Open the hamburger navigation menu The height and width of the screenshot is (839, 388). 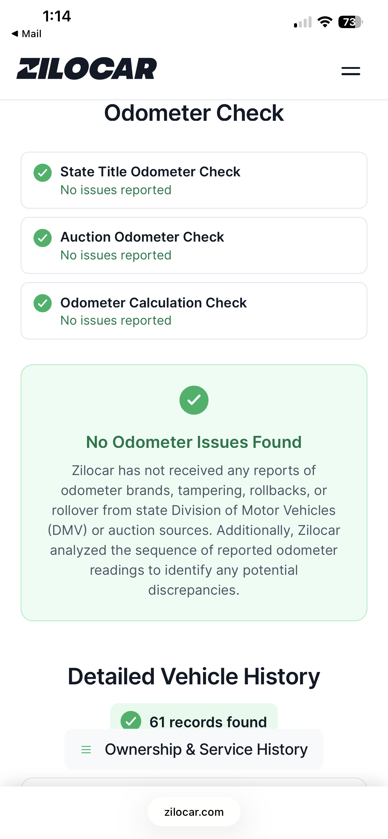click(x=351, y=71)
